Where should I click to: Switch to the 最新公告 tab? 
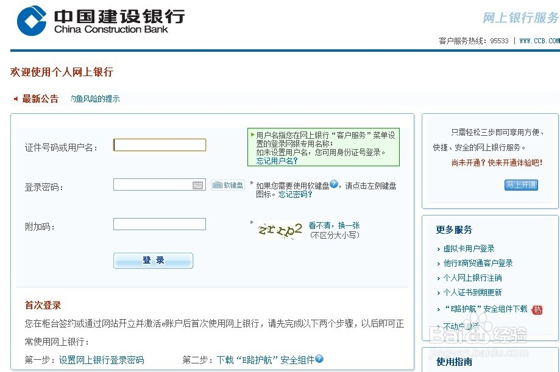[40, 99]
